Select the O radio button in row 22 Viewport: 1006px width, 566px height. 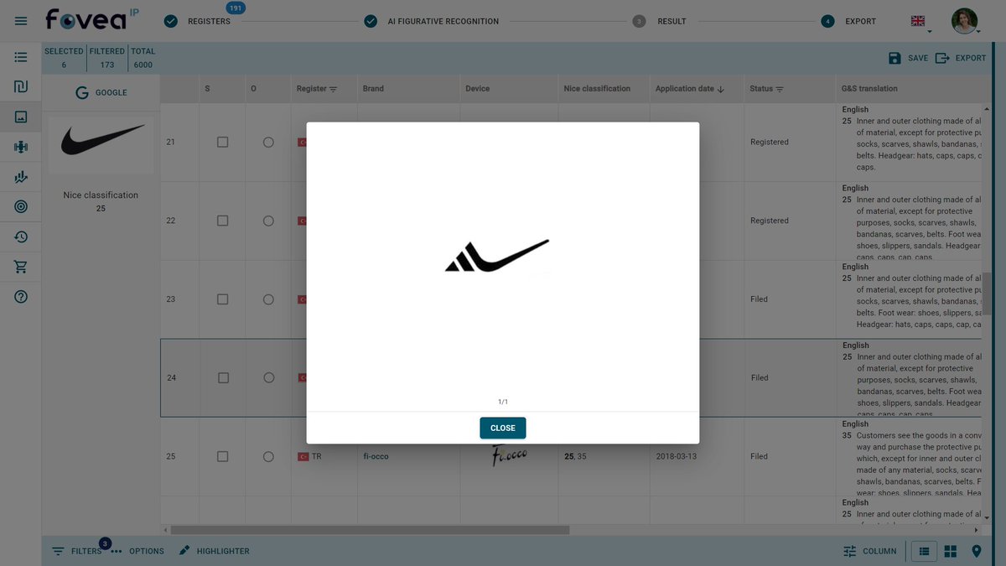[x=268, y=221]
